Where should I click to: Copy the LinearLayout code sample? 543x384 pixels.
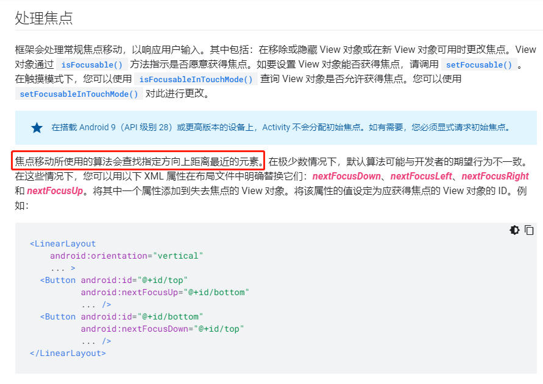[529, 230]
